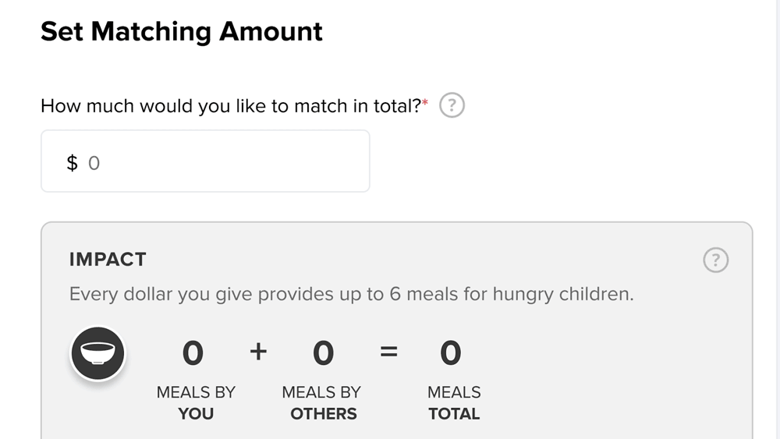Click the zero above MEALS BY OTHERS
This screenshot has height=439, width=780.
coord(323,353)
